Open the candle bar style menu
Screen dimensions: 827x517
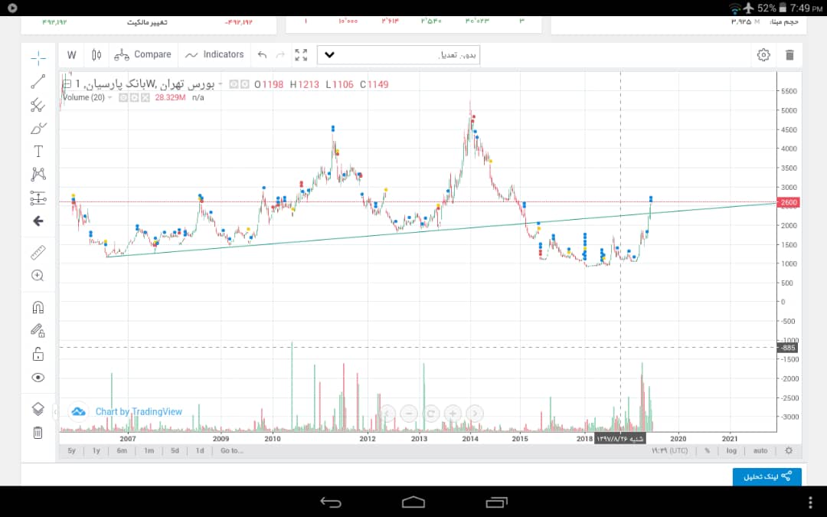coord(96,55)
